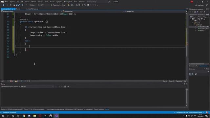Switch to the Item.cs editor tab
The image size is (210, 118).
18,9
